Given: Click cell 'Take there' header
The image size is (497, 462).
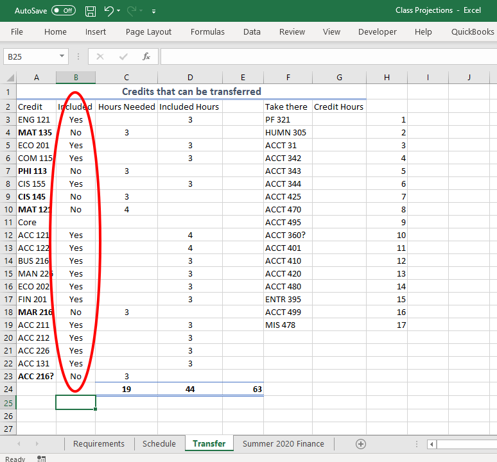Looking at the screenshot, I should tap(288, 107).
